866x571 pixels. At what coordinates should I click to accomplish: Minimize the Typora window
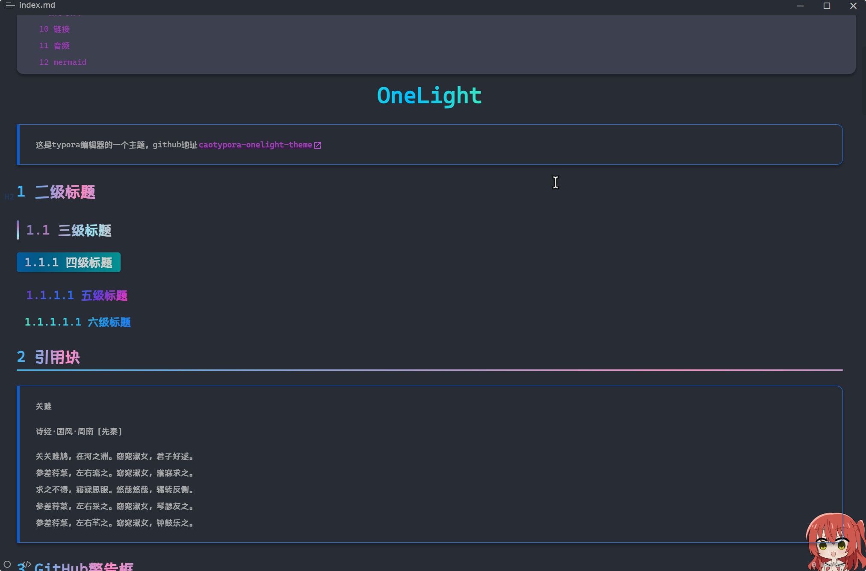[800, 6]
